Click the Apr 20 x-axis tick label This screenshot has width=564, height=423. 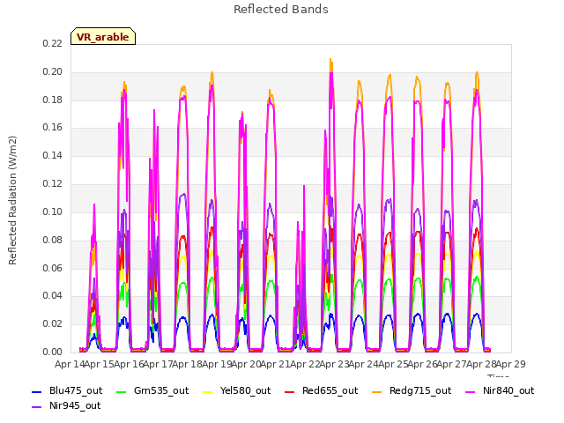(247, 364)
